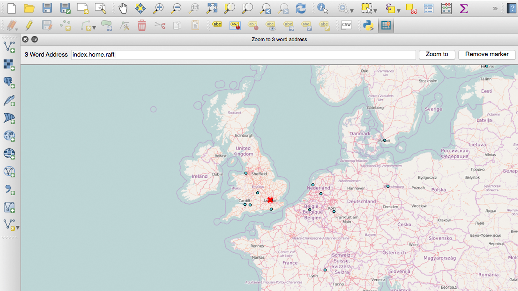Click the Delete Selected trash icon

[142, 26]
